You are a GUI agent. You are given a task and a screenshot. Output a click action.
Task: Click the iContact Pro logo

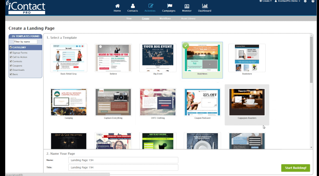pos(26,7)
